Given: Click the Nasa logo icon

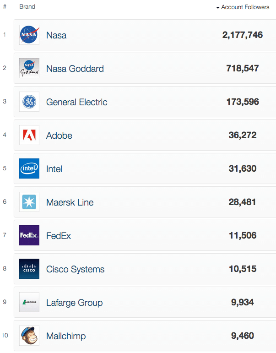Looking at the screenshot, I should pyautogui.click(x=29, y=35).
